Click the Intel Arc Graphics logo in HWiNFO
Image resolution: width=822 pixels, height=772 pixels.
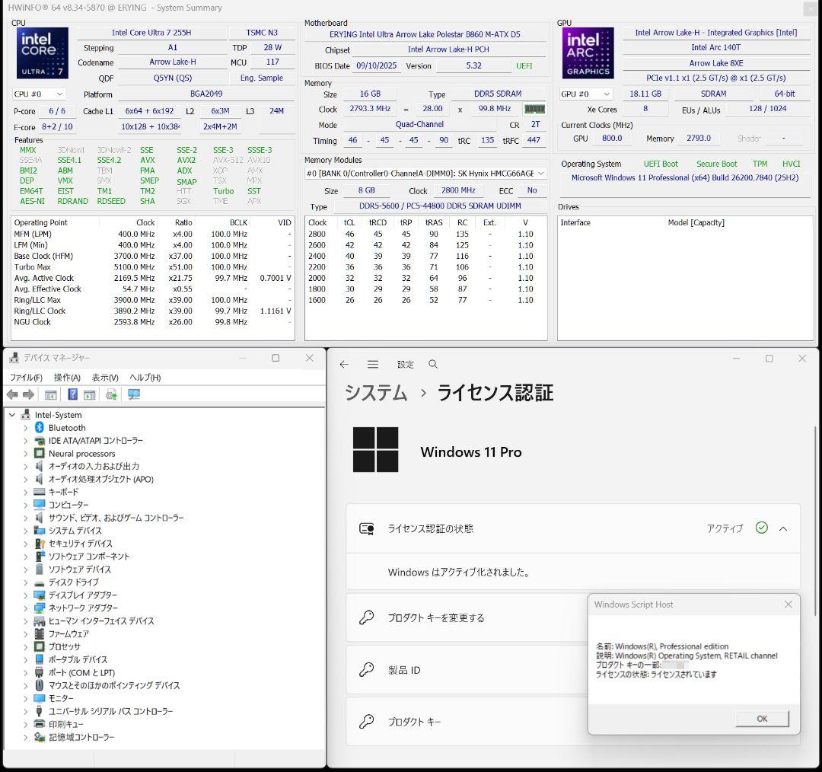588,53
